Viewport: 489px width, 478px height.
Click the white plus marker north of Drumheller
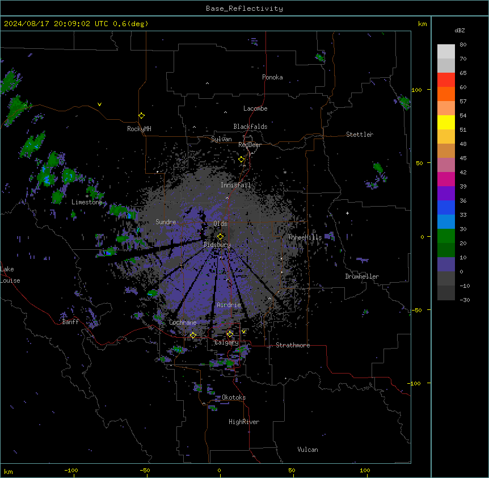(x=347, y=213)
